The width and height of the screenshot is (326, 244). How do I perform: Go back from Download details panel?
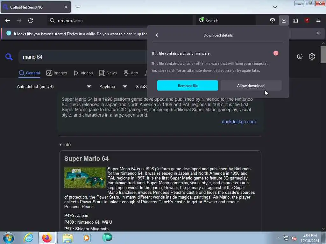[x=157, y=35]
